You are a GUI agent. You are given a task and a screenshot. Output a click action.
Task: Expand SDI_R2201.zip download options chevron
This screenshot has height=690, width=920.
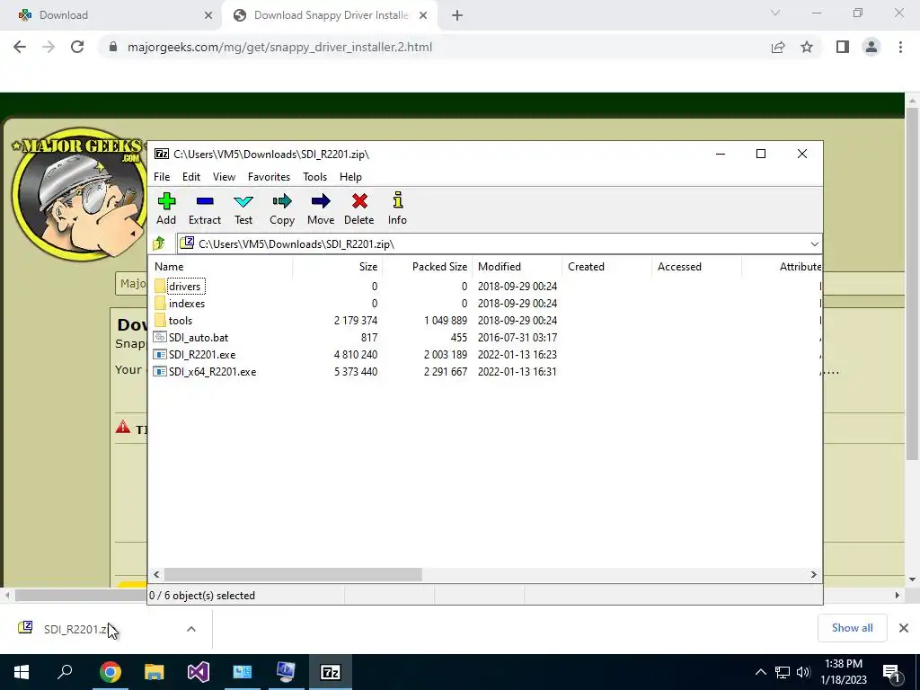190,629
